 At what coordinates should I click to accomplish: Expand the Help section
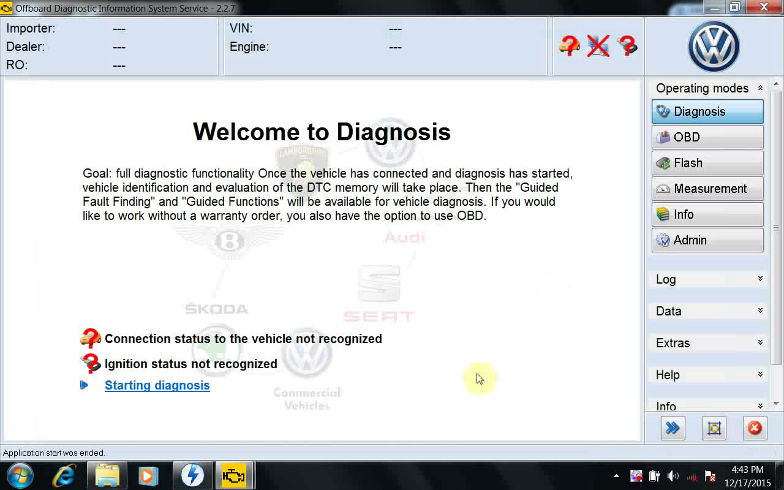pos(709,375)
